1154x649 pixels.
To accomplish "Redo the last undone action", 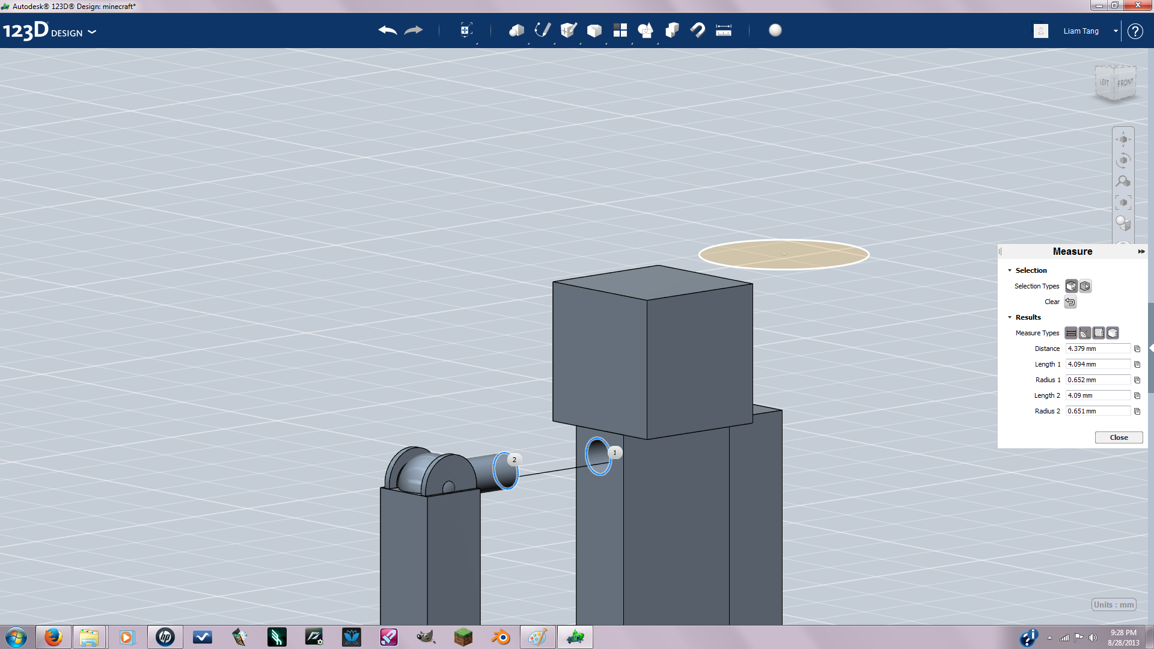I will tap(414, 30).
